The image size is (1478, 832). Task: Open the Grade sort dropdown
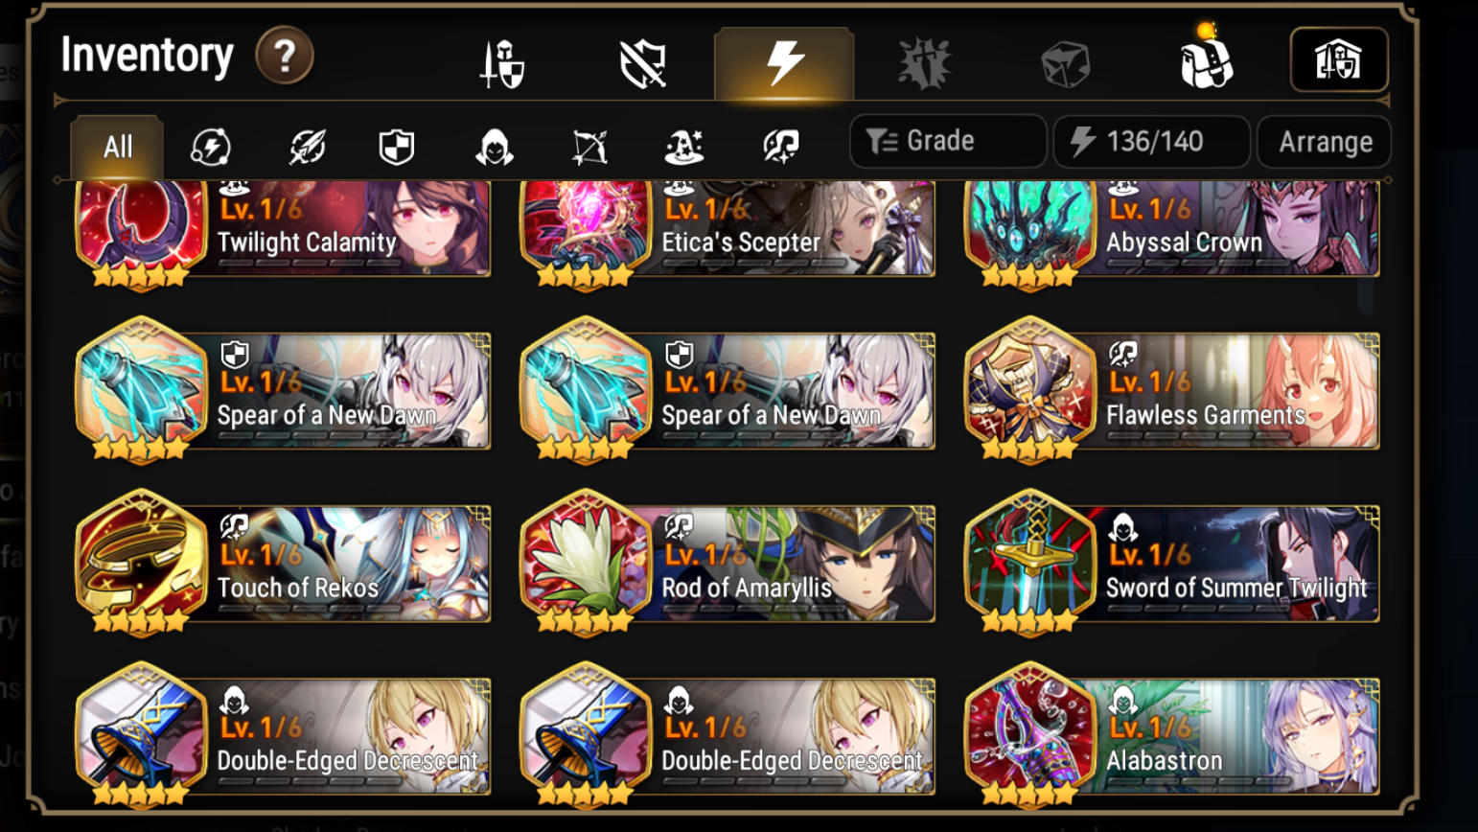pos(948,141)
